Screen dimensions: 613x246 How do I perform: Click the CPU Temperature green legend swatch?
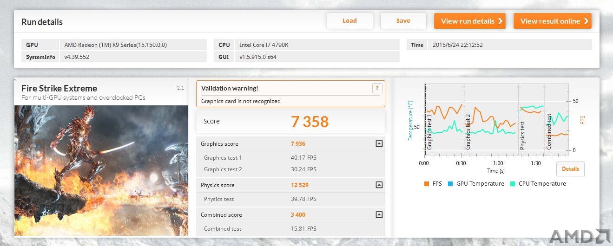[x=513, y=184]
